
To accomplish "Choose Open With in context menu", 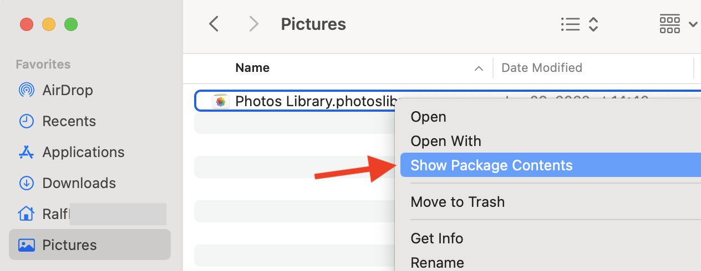I will (445, 141).
